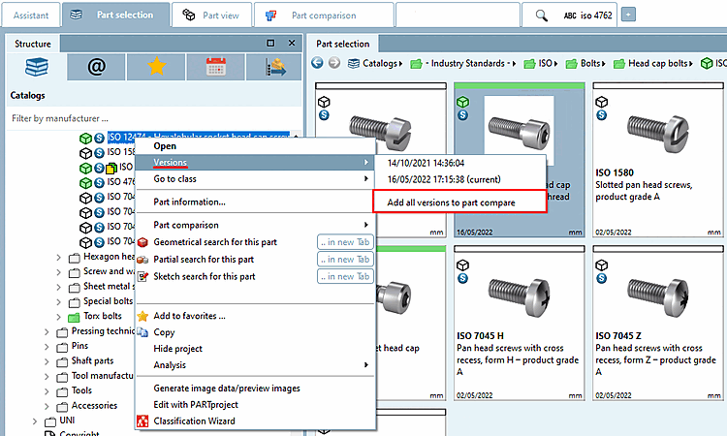
Task: Choose Copy from the context menu
Action: 164,332
